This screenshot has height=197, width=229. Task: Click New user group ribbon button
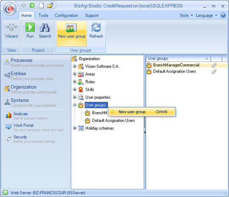(x=72, y=33)
